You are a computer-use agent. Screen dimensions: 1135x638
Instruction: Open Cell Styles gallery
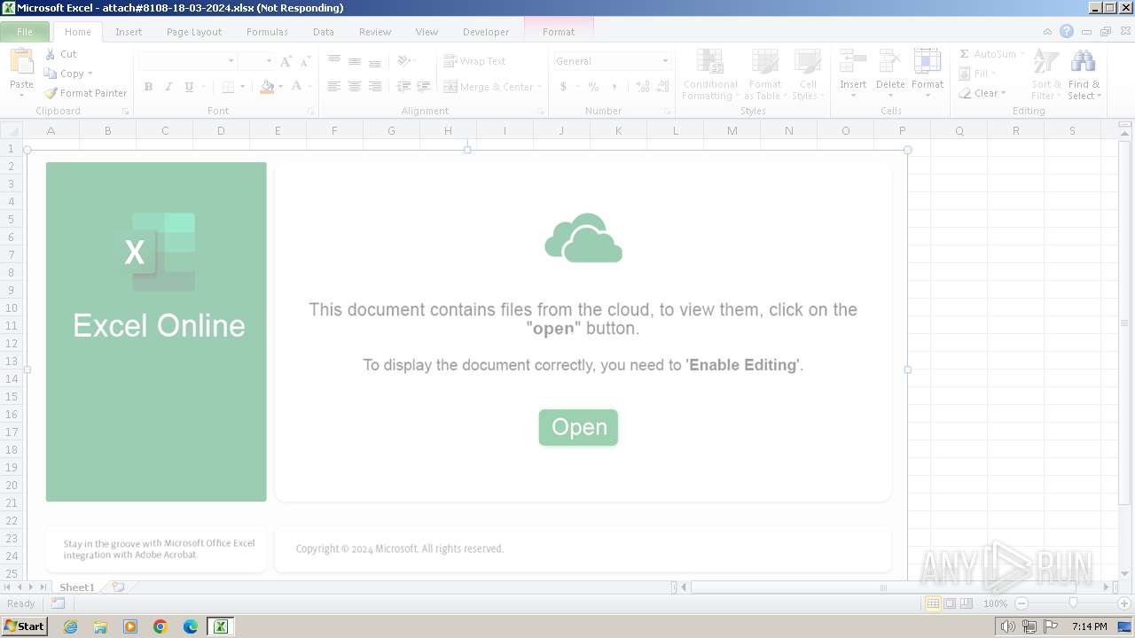click(x=807, y=75)
